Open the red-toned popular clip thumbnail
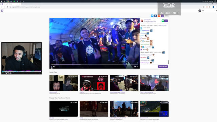 tap(94, 109)
